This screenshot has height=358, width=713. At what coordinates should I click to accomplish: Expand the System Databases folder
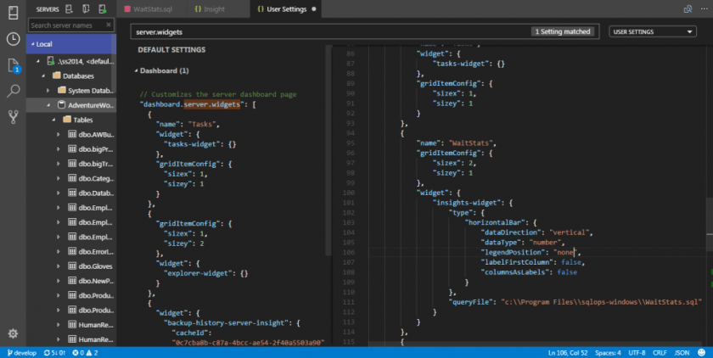tap(48, 91)
